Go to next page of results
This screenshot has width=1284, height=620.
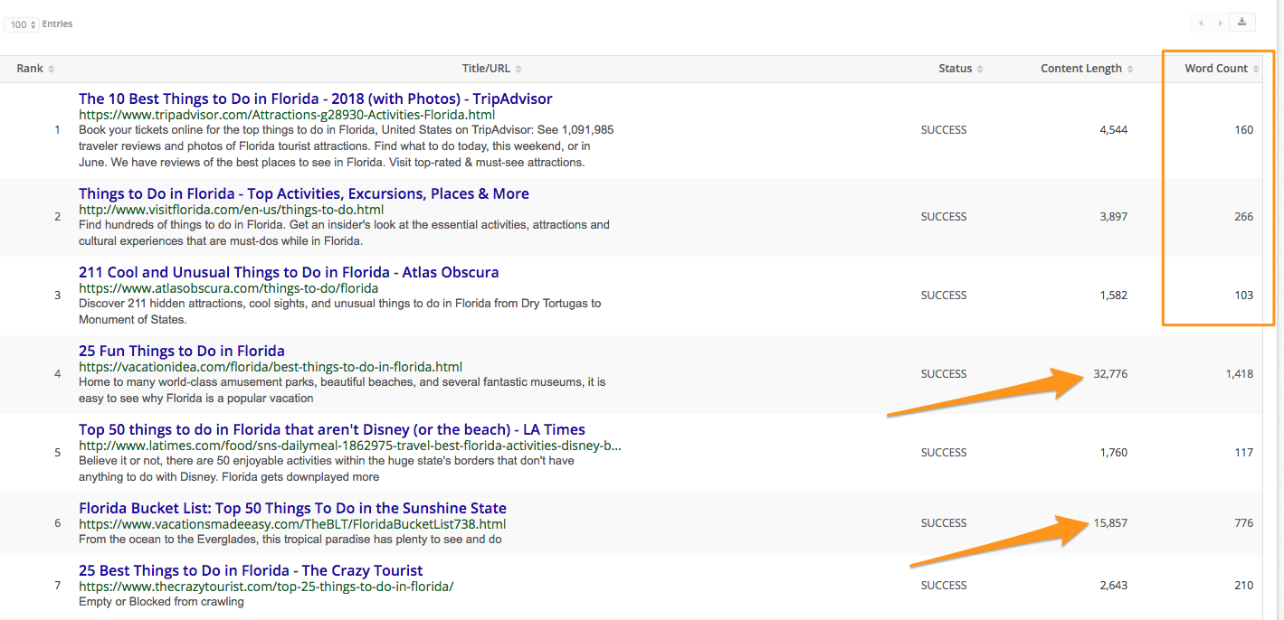(1220, 23)
